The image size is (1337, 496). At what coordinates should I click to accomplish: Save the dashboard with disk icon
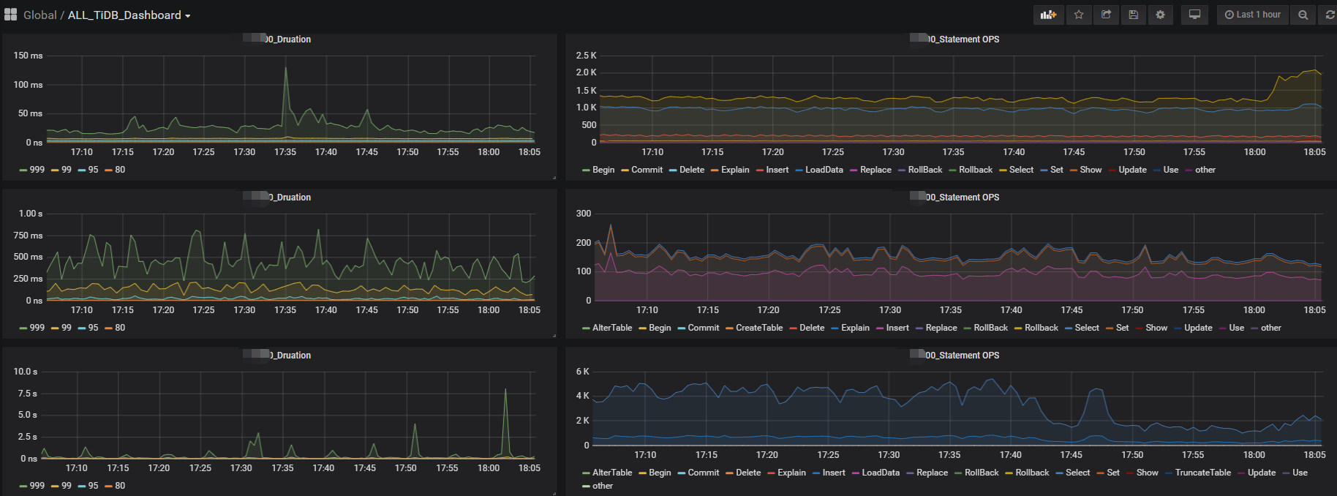coord(1133,15)
